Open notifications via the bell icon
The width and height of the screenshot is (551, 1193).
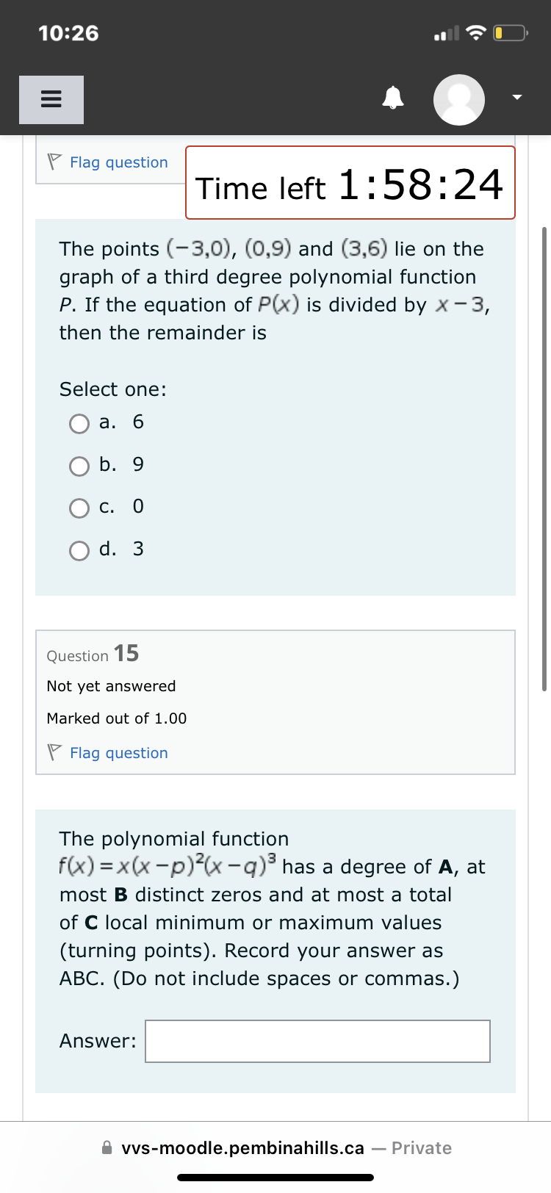coord(393,96)
